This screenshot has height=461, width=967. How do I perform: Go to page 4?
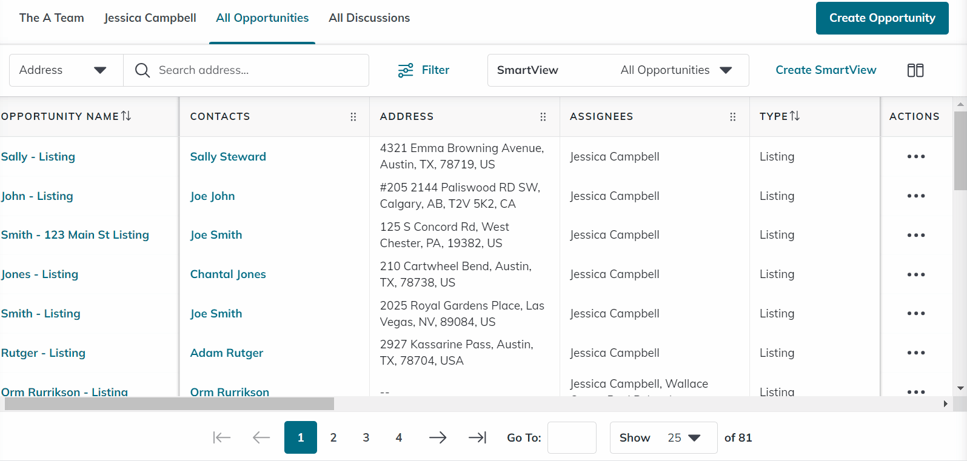399,437
